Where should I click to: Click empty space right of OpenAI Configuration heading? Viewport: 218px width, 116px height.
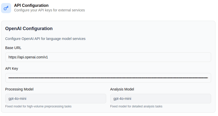(132, 29)
